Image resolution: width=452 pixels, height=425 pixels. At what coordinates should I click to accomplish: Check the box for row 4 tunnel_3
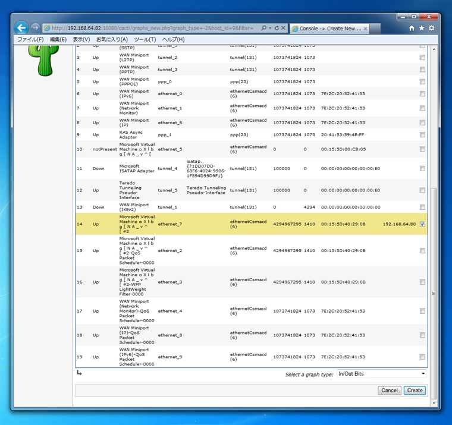(422, 70)
